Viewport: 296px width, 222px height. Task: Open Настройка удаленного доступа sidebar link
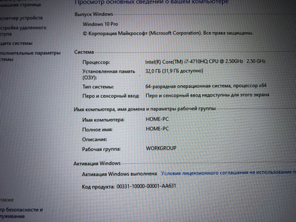(x=23, y=31)
